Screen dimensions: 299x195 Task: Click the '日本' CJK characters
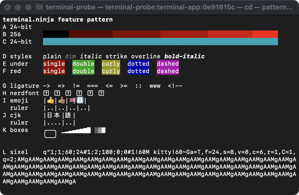54,115
